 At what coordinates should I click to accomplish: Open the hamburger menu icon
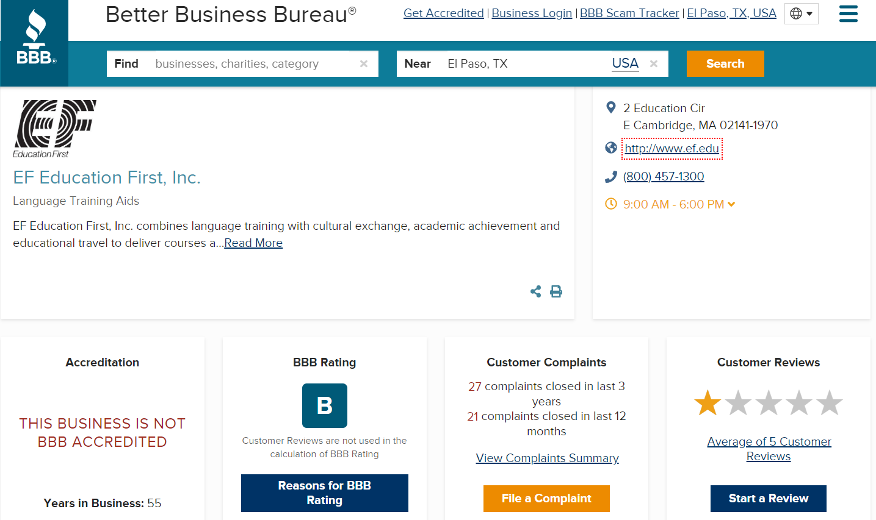point(848,13)
